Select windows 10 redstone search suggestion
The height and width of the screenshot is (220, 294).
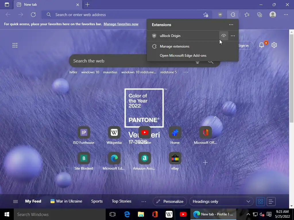[139, 72]
